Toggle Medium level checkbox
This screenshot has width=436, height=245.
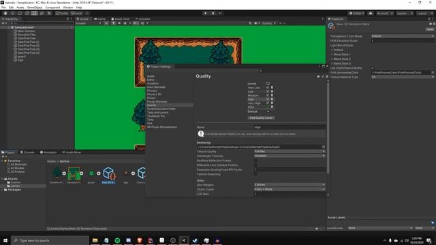268,95
